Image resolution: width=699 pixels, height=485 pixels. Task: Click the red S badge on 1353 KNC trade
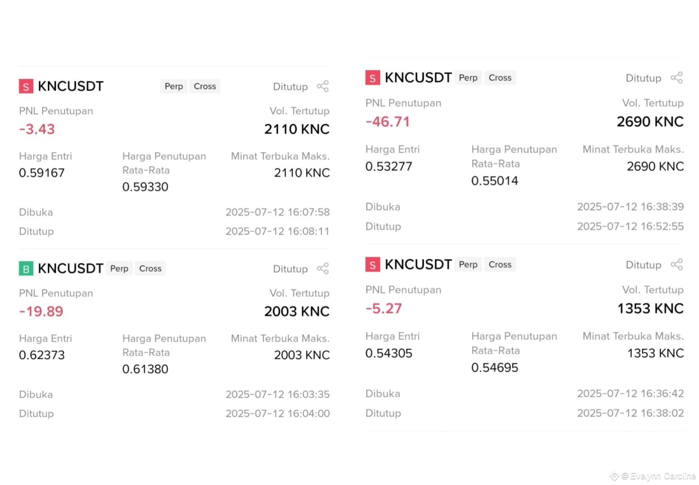[372, 264]
